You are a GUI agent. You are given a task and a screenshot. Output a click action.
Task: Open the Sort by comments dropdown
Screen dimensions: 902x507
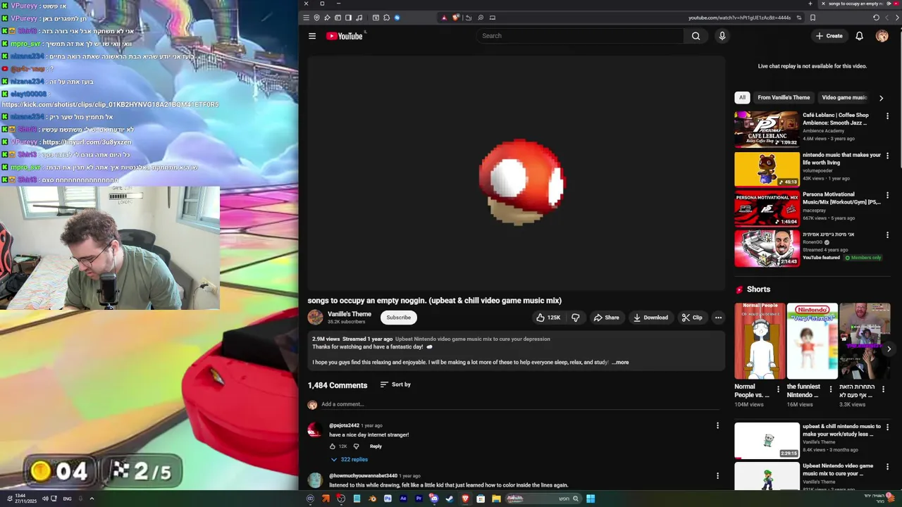click(x=395, y=384)
